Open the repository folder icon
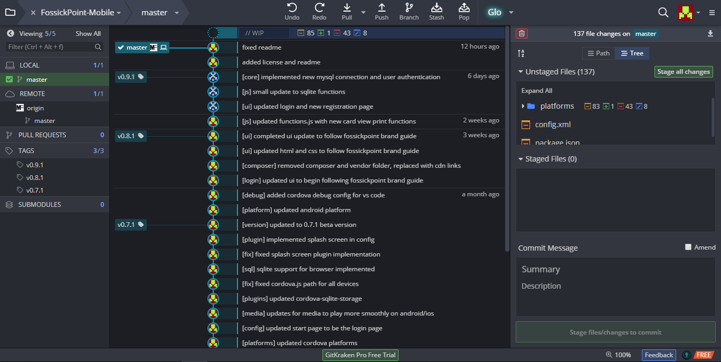 10,12
